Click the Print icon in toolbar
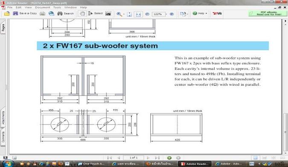This screenshot has width=288, height=167. pyautogui.click(x=42, y=14)
